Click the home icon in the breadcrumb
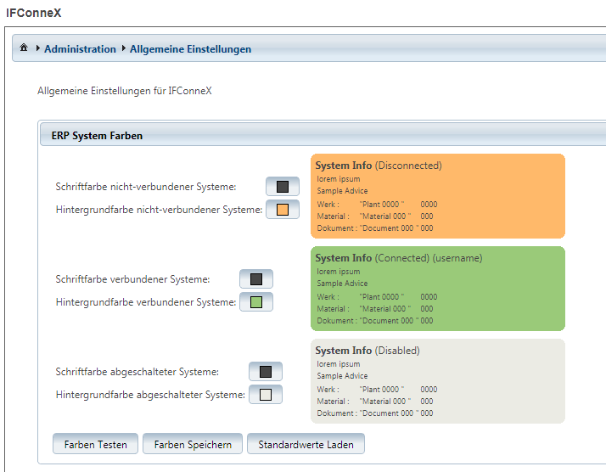 [x=24, y=48]
